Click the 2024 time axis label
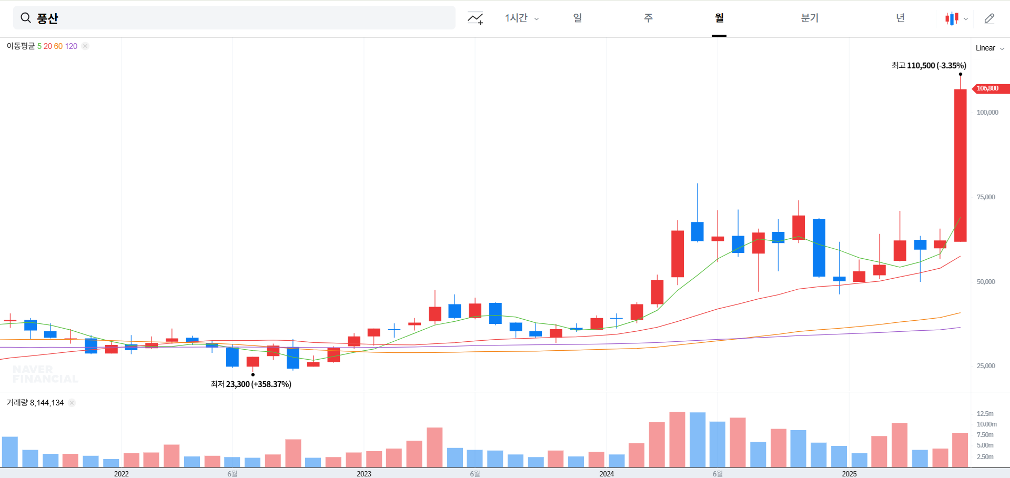Image resolution: width=1010 pixels, height=478 pixels. pos(607,474)
